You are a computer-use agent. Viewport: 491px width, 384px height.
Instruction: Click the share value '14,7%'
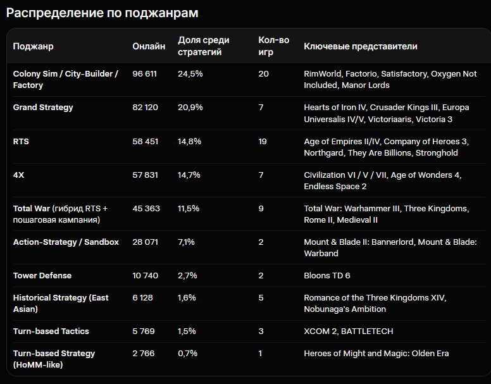189,175
